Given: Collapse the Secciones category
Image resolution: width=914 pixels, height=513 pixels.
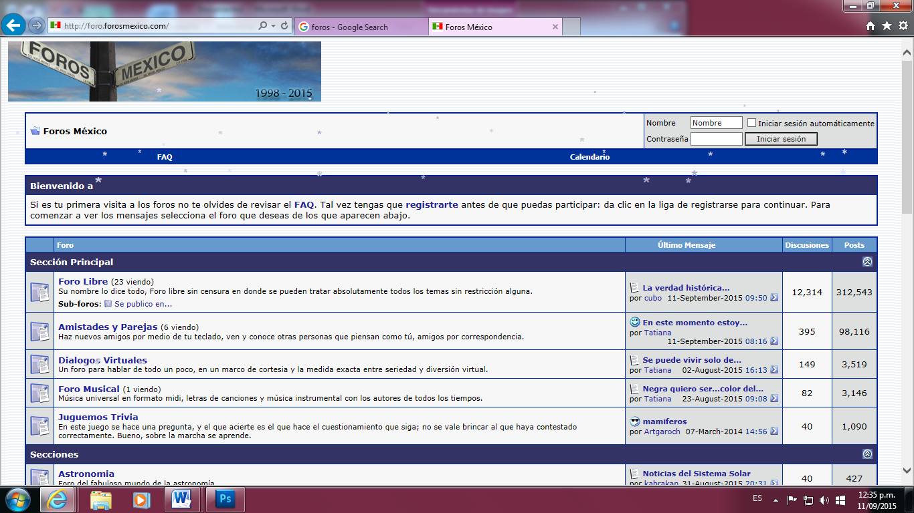Looking at the screenshot, I should [867, 454].
